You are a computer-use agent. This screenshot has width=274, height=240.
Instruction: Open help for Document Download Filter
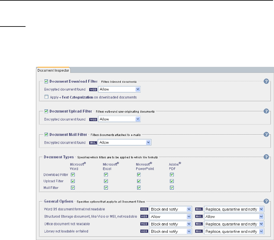pos(266,82)
